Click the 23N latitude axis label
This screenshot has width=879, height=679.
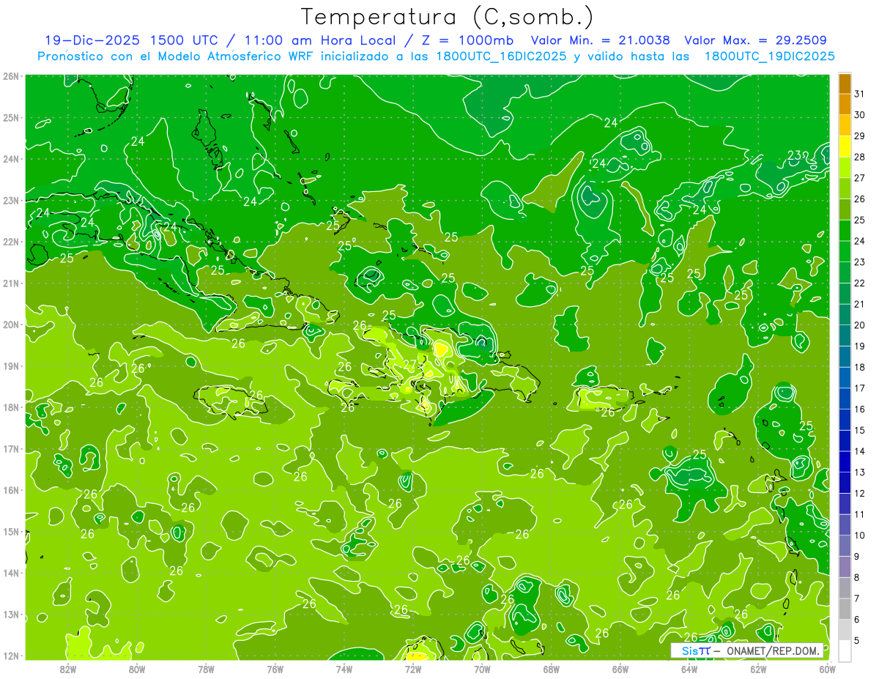point(11,201)
